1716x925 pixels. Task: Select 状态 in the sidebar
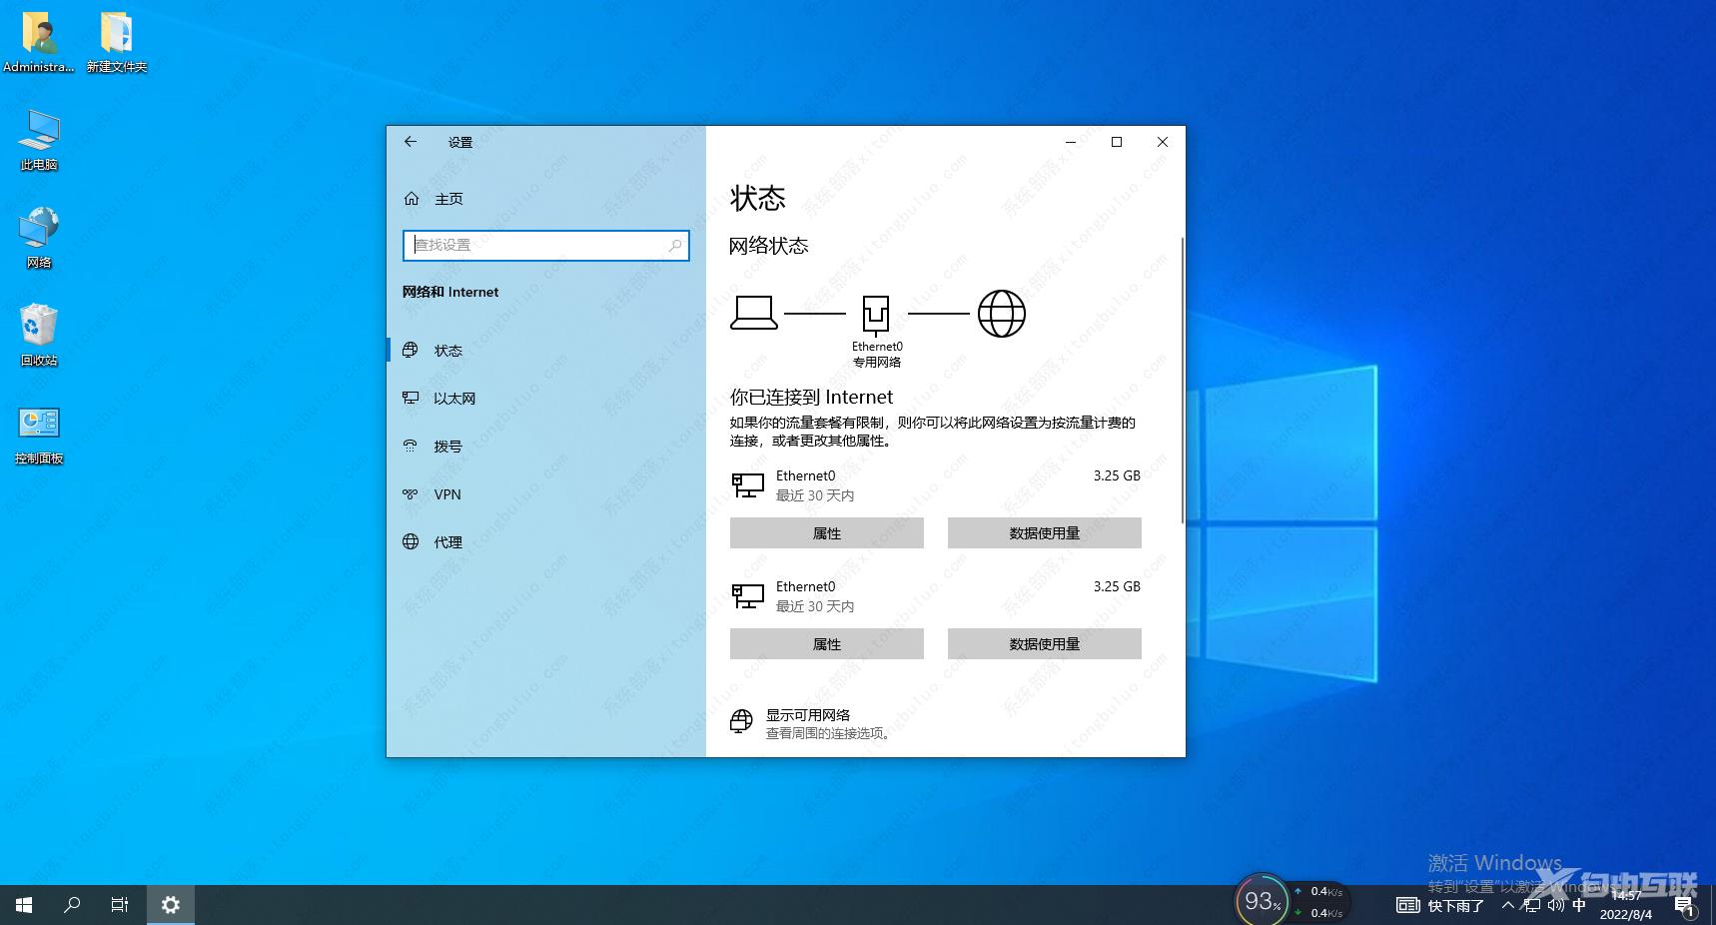pyautogui.click(x=545, y=351)
